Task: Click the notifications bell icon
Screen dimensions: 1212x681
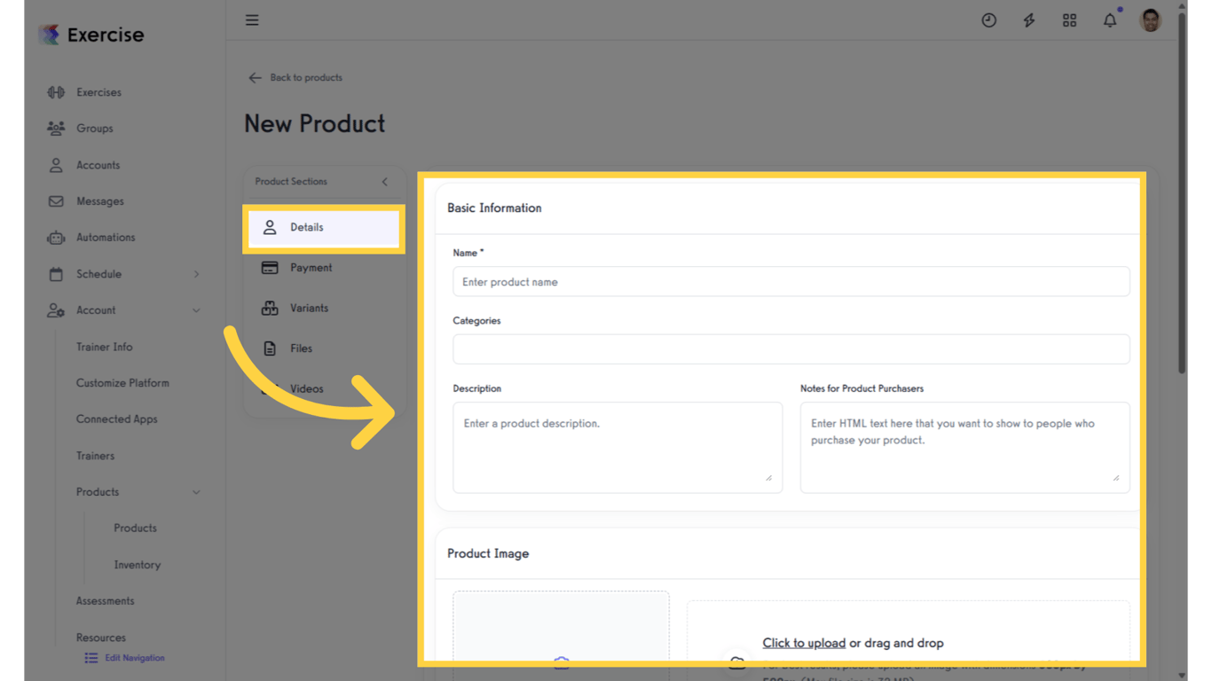Action: (1109, 20)
